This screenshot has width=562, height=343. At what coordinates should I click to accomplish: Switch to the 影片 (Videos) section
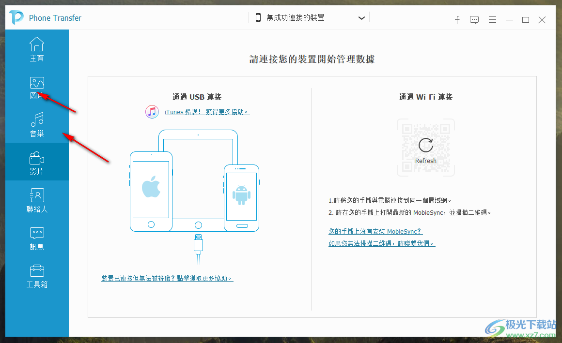click(37, 162)
